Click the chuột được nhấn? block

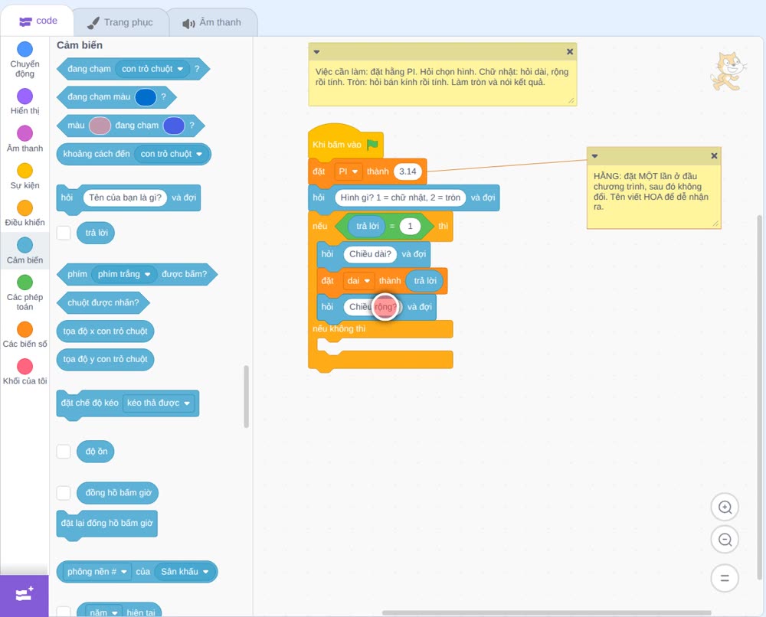(103, 302)
